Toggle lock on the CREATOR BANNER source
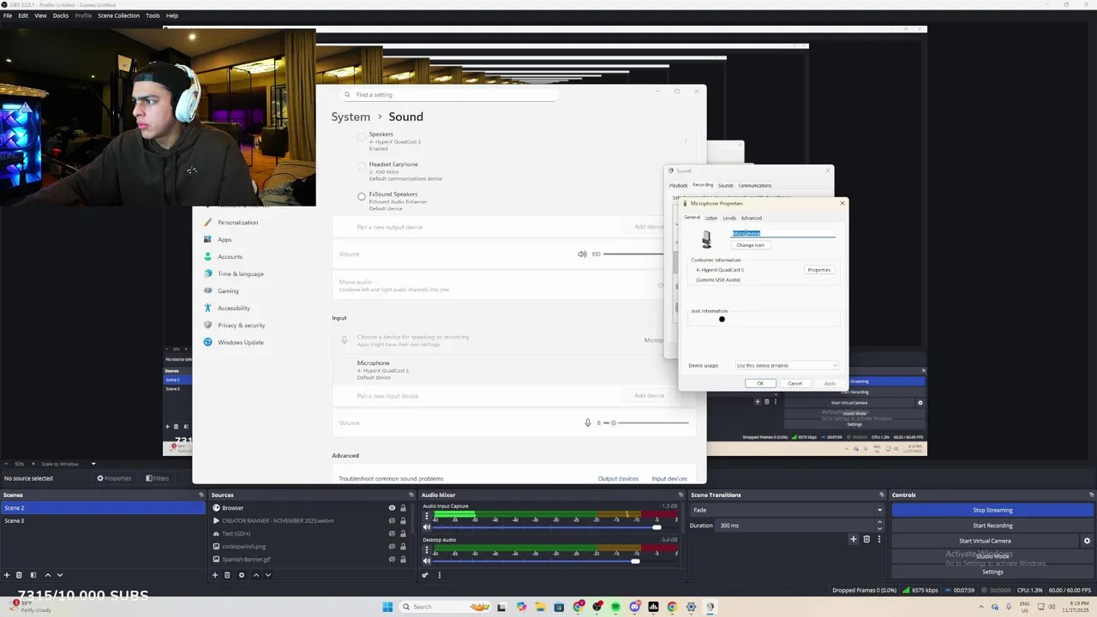This screenshot has width=1097, height=617. tap(403, 520)
